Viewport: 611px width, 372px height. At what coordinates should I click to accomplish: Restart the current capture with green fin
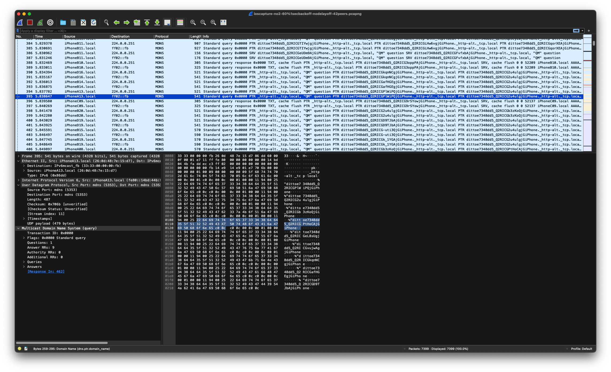[x=40, y=23]
